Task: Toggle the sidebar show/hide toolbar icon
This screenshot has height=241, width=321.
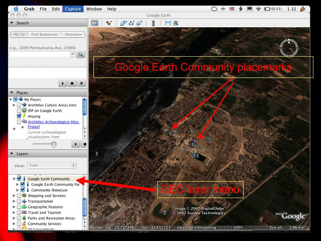Action: click(x=95, y=23)
